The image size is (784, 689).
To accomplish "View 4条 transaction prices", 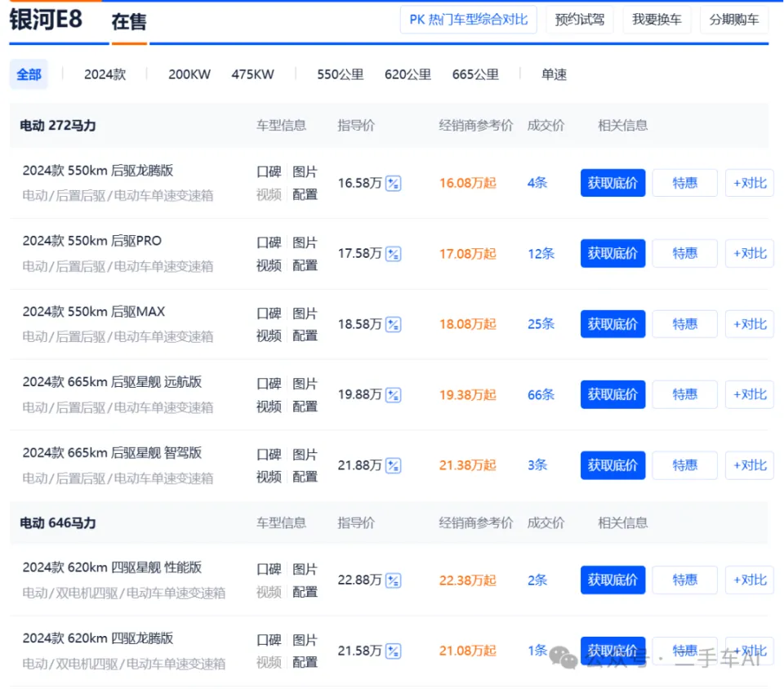I will (537, 183).
